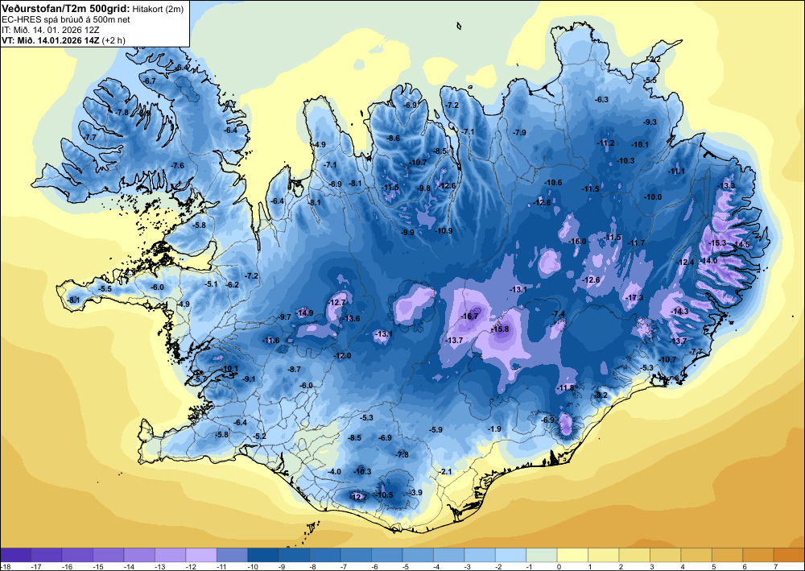Click the -9.9 temperature label

[407, 232]
